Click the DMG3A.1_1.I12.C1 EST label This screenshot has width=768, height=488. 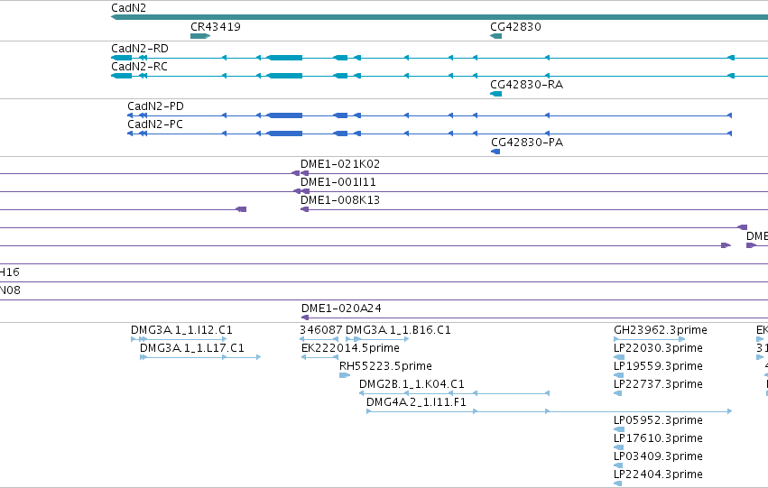coord(181,330)
